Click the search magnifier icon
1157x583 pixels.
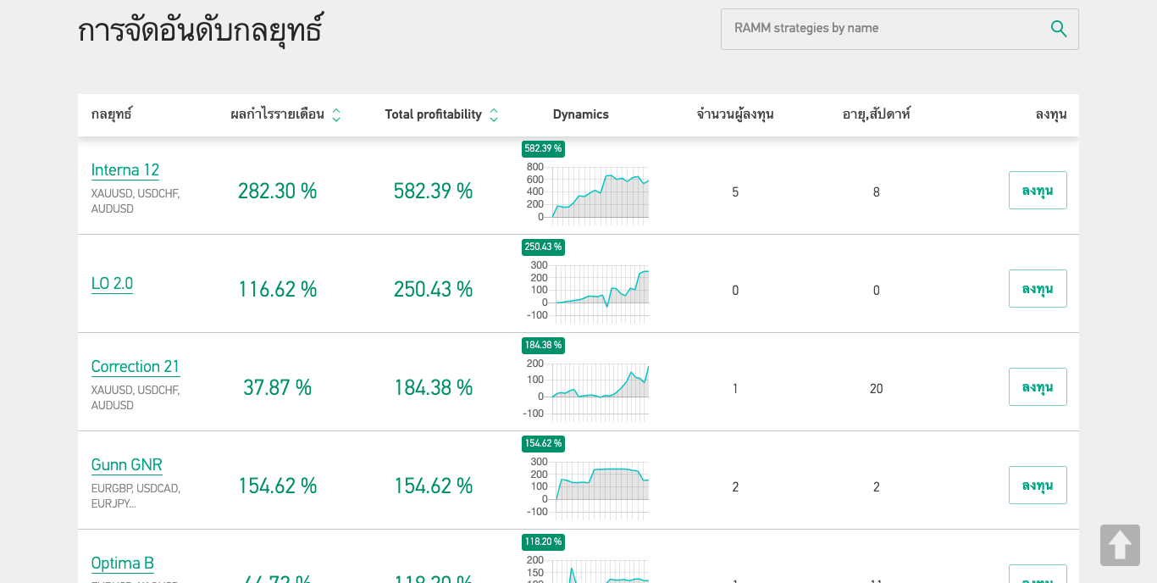tap(1059, 29)
